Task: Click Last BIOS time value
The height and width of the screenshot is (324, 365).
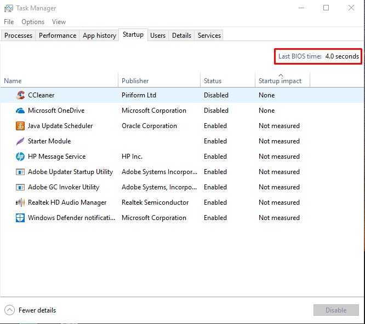Action: tap(342, 56)
